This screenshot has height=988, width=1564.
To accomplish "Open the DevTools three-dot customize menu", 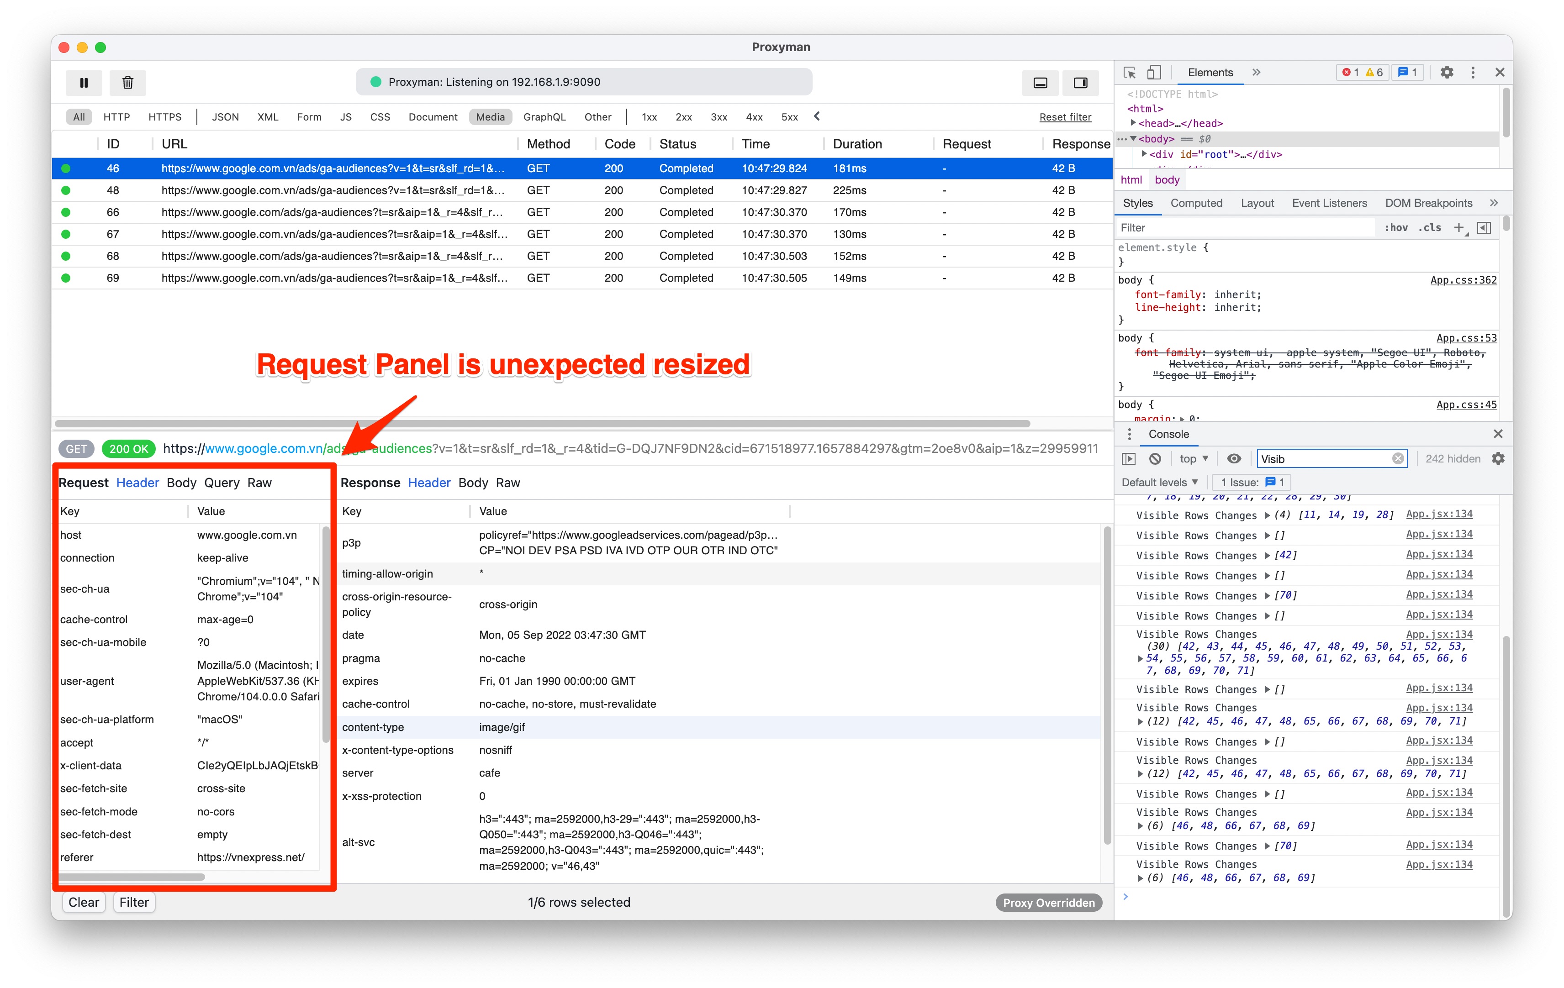I will [1473, 72].
